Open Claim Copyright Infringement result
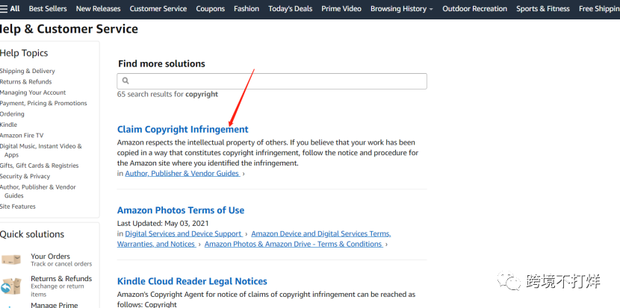This screenshot has height=308, width=620. point(183,129)
